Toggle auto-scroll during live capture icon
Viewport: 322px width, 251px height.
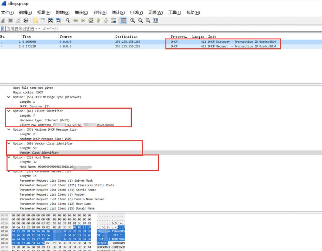tap(113, 21)
